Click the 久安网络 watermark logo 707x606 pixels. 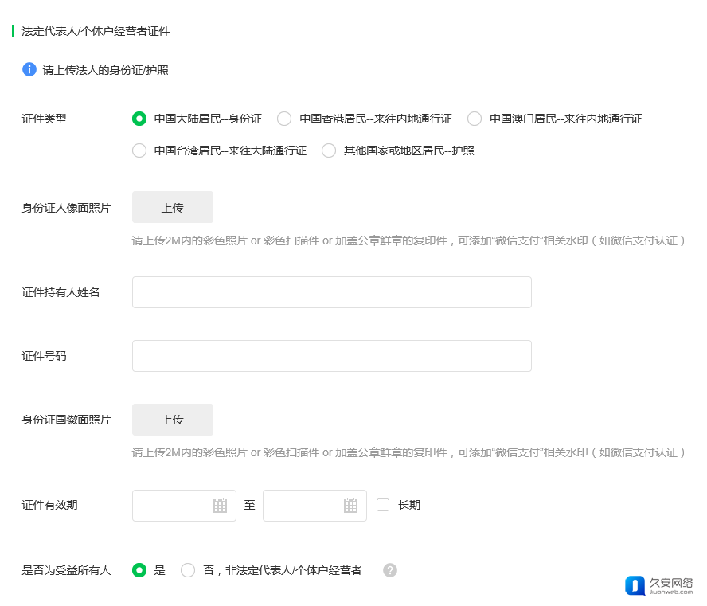(659, 586)
